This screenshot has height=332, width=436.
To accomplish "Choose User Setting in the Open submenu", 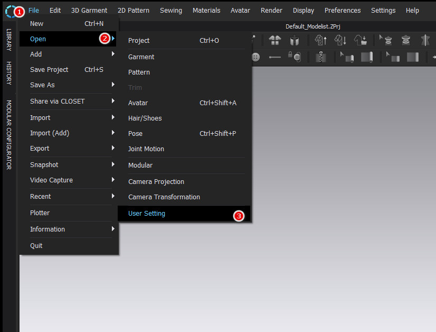I will point(147,214).
